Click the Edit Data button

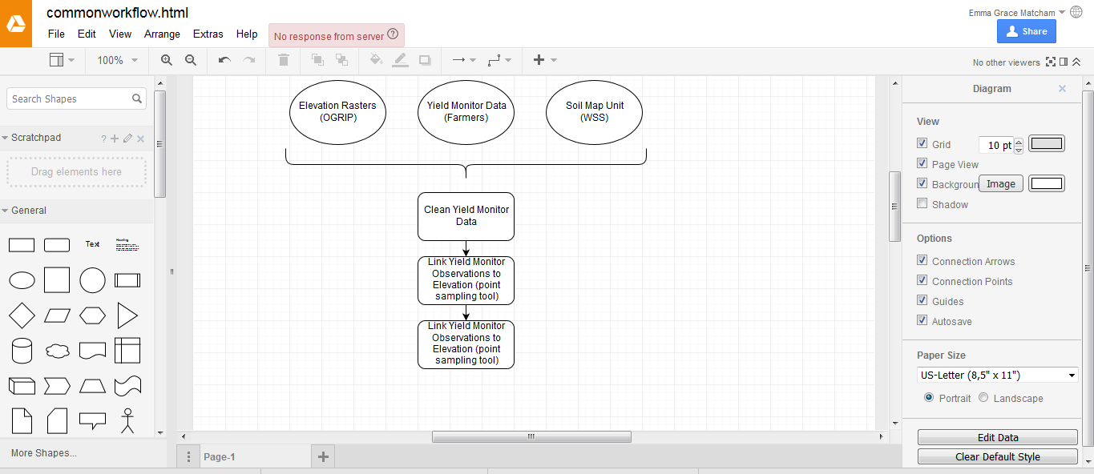point(998,437)
